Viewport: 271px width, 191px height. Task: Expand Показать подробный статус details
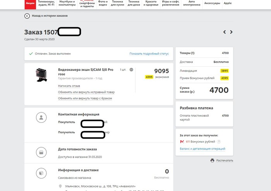tap(149, 54)
